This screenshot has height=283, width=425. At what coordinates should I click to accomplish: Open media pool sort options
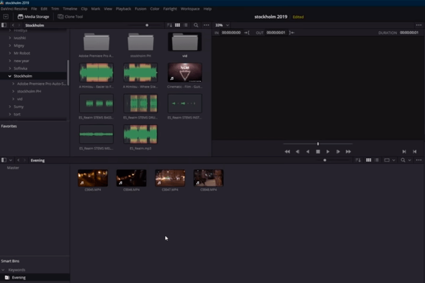(358, 160)
